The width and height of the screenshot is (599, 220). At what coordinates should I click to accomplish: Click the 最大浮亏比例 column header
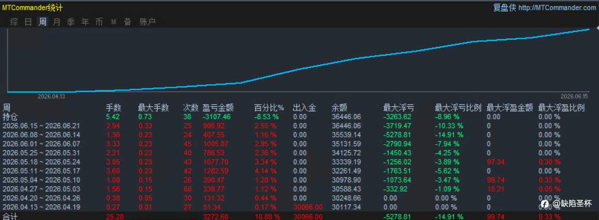[458, 108]
